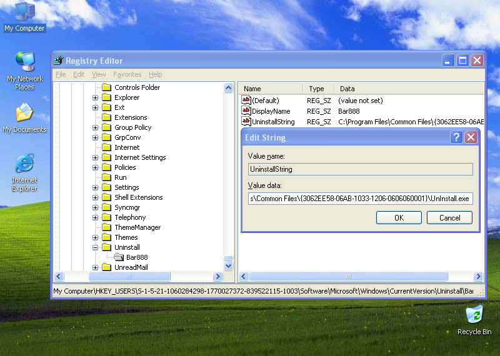Open the File menu
500x356 pixels.
(61, 74)
